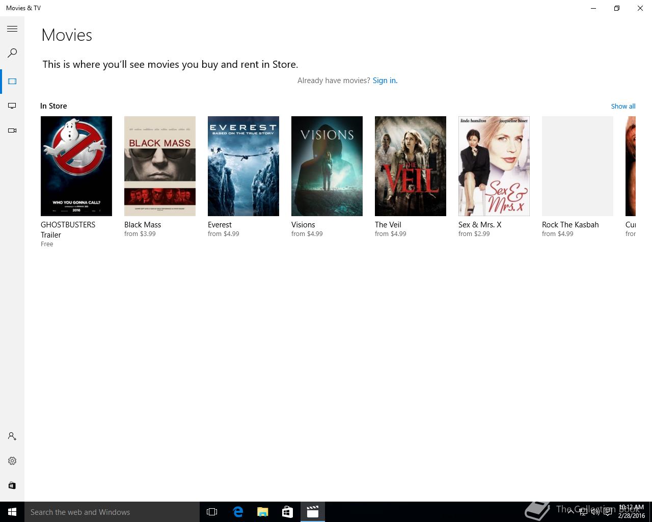Open the volume control in tray
The height and width of the screenshot is (522, 652).
coord(595,512)
